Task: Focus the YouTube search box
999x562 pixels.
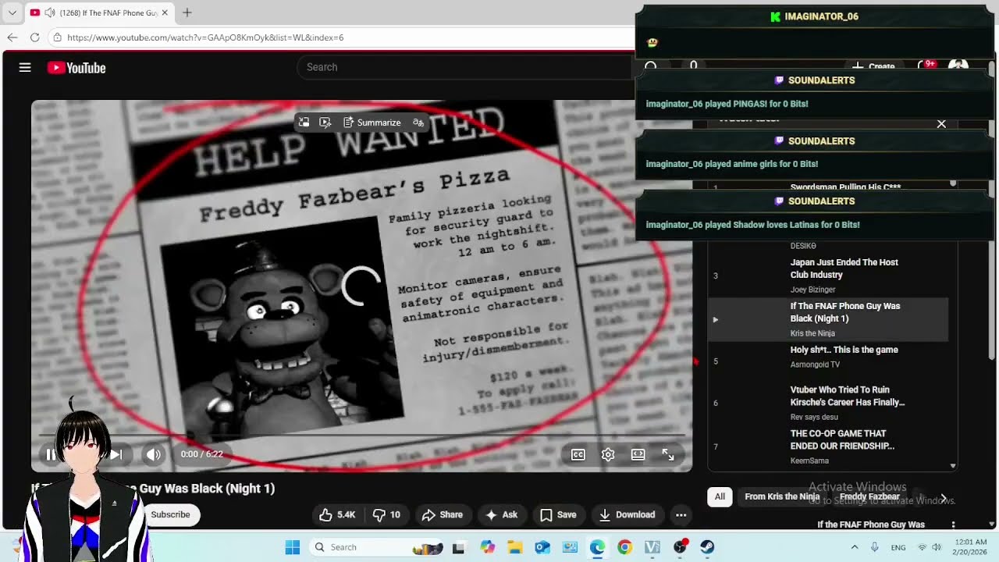Action: pos(464,67)
